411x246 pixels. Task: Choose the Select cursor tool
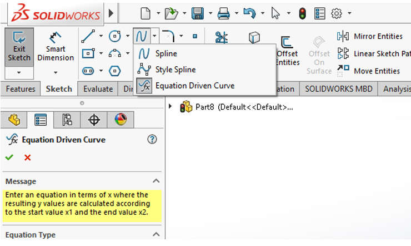click(x=275, y=13)
